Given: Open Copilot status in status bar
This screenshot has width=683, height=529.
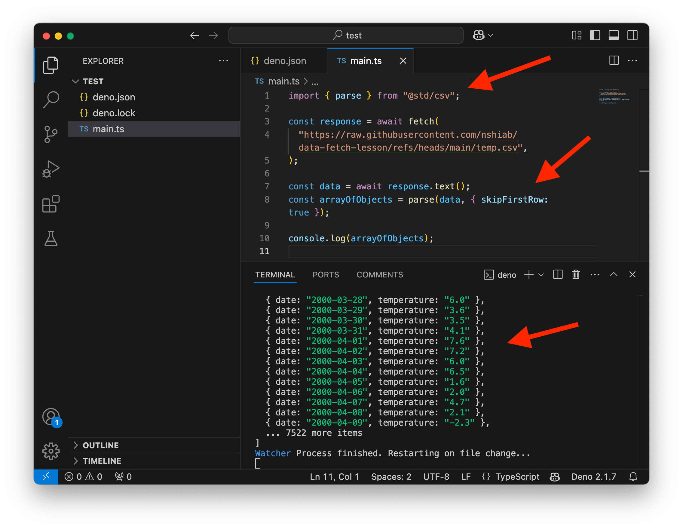Looking at the screenshot, I should 554,476.
